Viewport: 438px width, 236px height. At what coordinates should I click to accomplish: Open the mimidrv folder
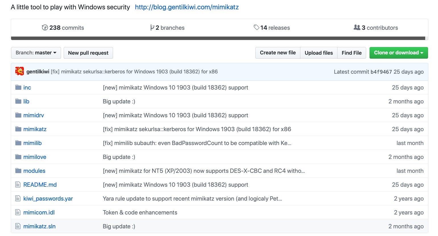[x=34, y=115]
